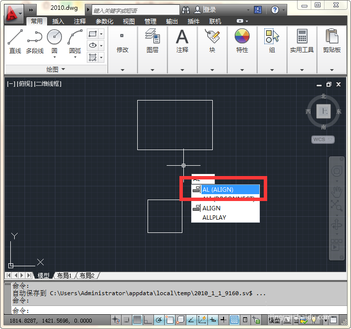Viewport: 351px width, 329px height.
Task: Choose AL (ALIGN) from autocomplete list
Action: tap(226, 189)
